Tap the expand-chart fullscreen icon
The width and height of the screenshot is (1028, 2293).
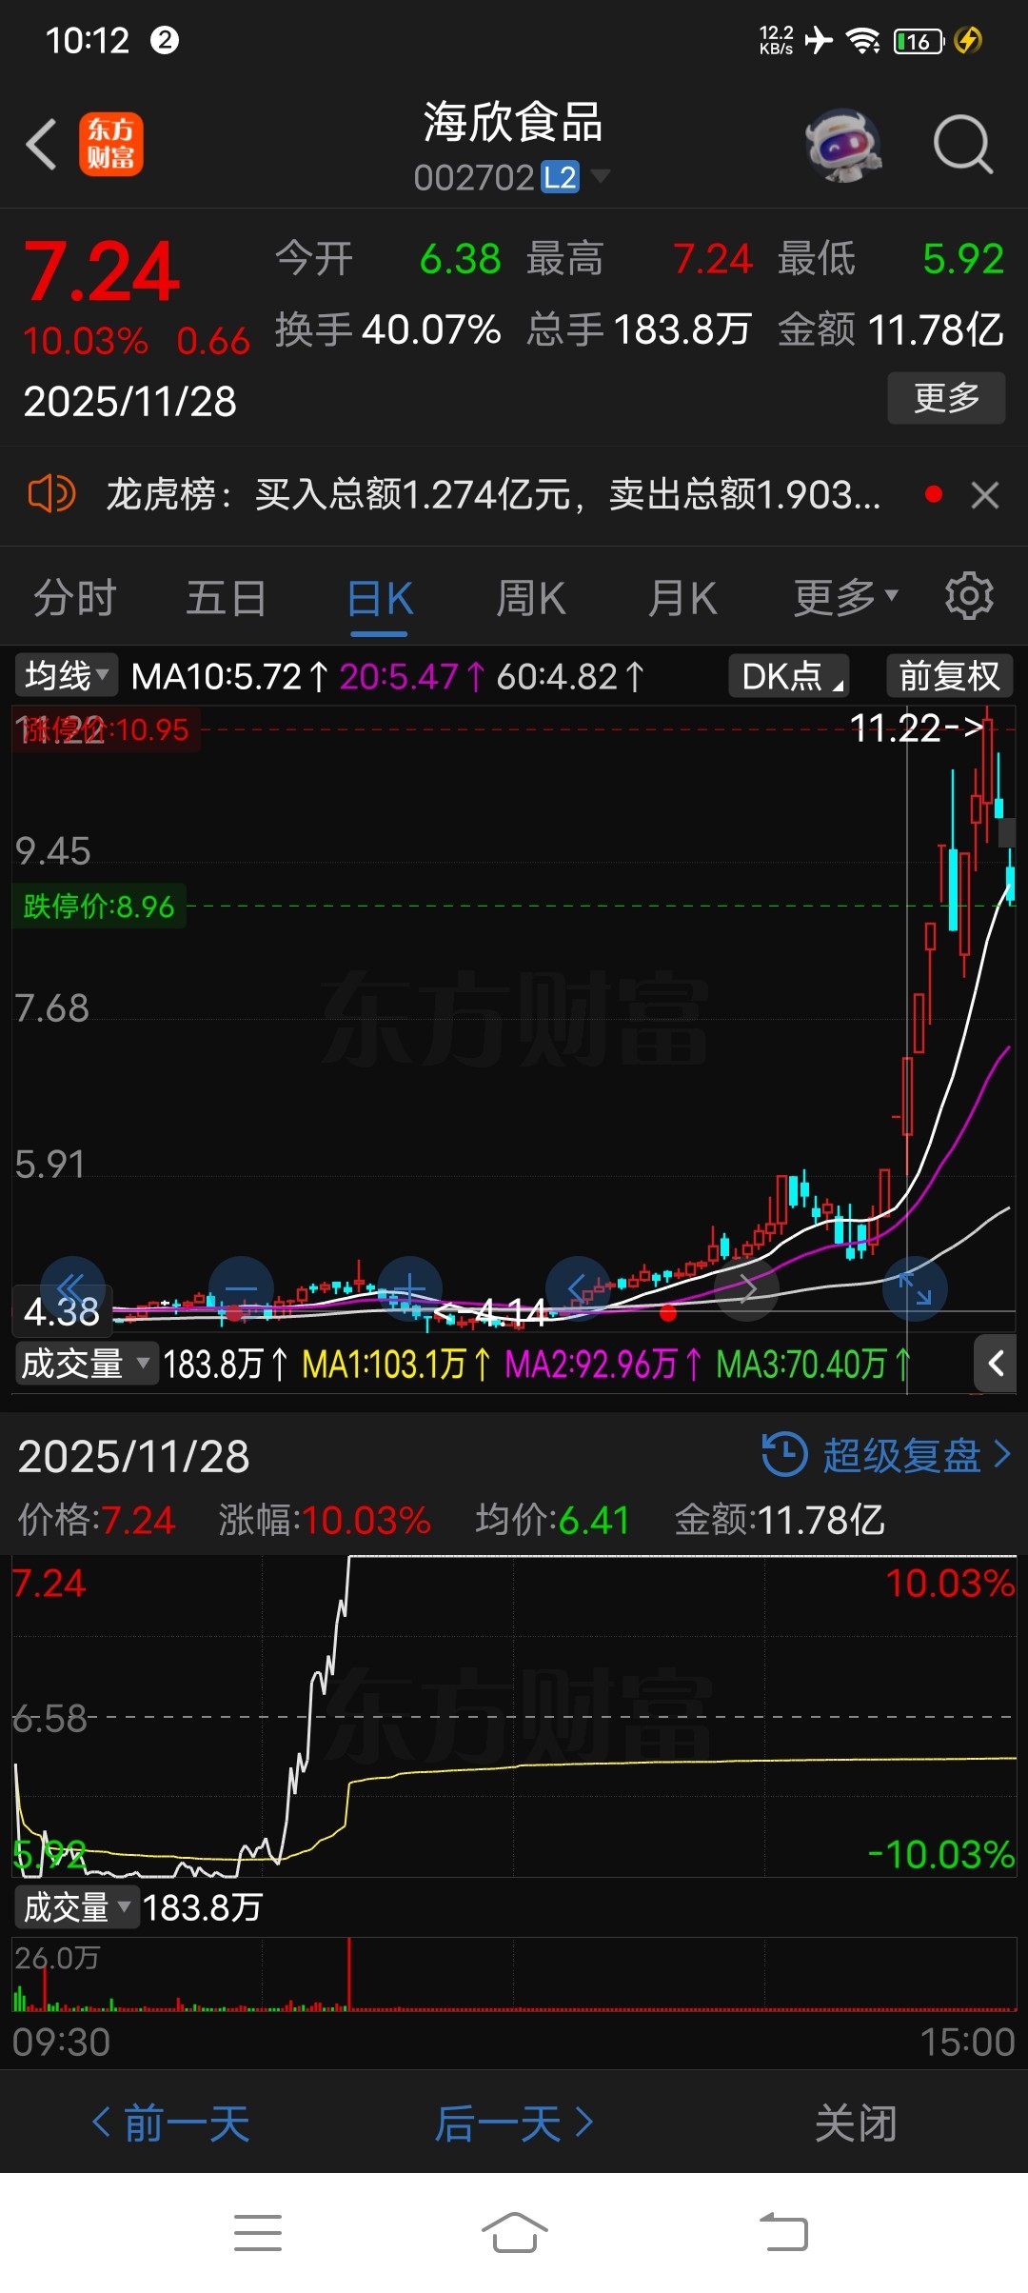[915, 1288]
